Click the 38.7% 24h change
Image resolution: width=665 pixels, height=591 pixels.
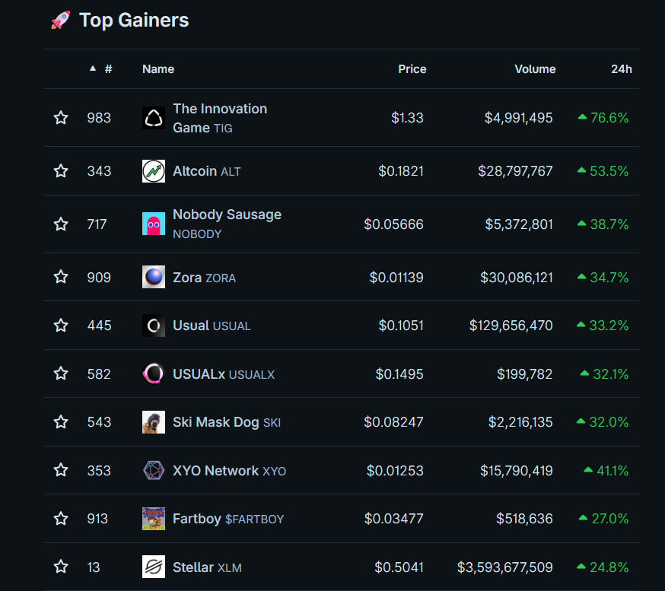pyautogui.click(x=603, y=224)
